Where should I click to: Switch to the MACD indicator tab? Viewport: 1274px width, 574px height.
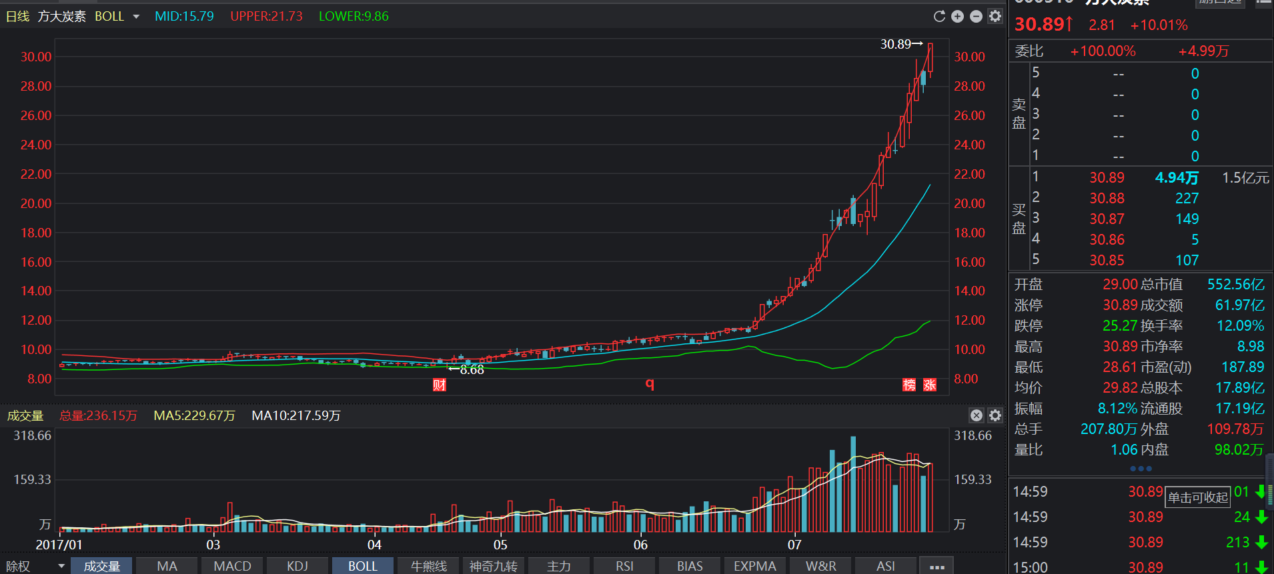coord(232,566)
